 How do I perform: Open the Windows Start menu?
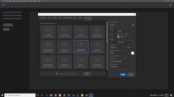coord(2,95)
